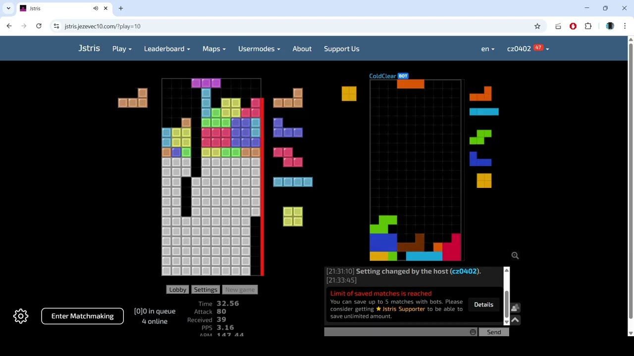Click the next-queue Z piece preview
This screenshot has height=356, width=634.
(x=288, y=157)
